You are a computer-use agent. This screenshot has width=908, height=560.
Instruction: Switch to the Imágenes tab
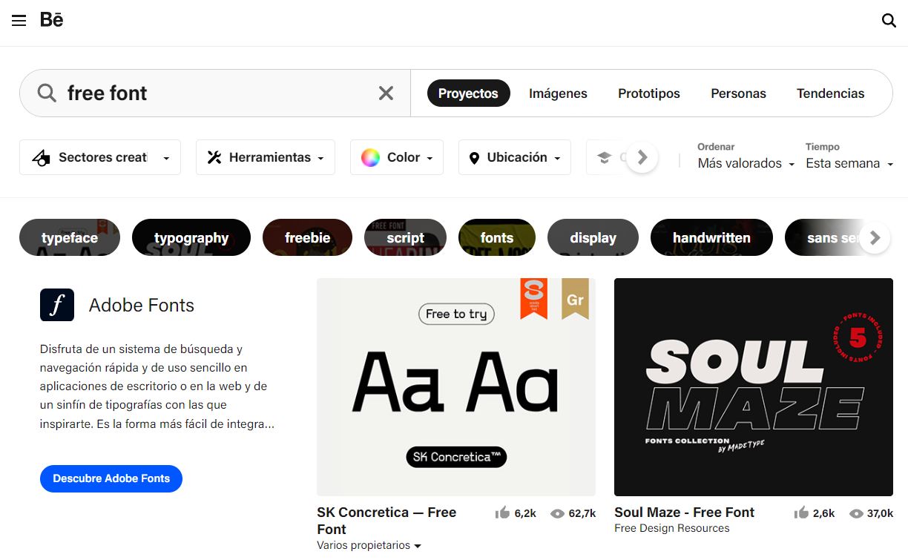[x=558, y=93]
